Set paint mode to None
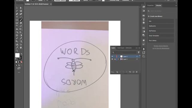The image size is (192, 108). point(21,62)
